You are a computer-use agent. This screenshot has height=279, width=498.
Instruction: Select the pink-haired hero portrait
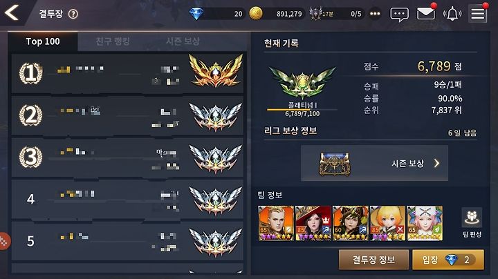click(425, 223)
